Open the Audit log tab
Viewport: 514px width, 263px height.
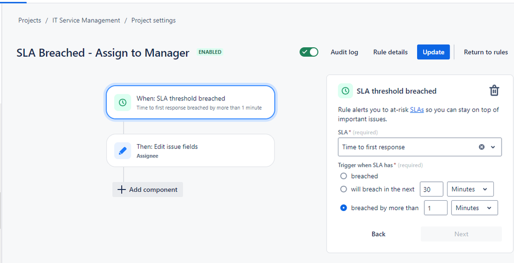coord(344,52)
